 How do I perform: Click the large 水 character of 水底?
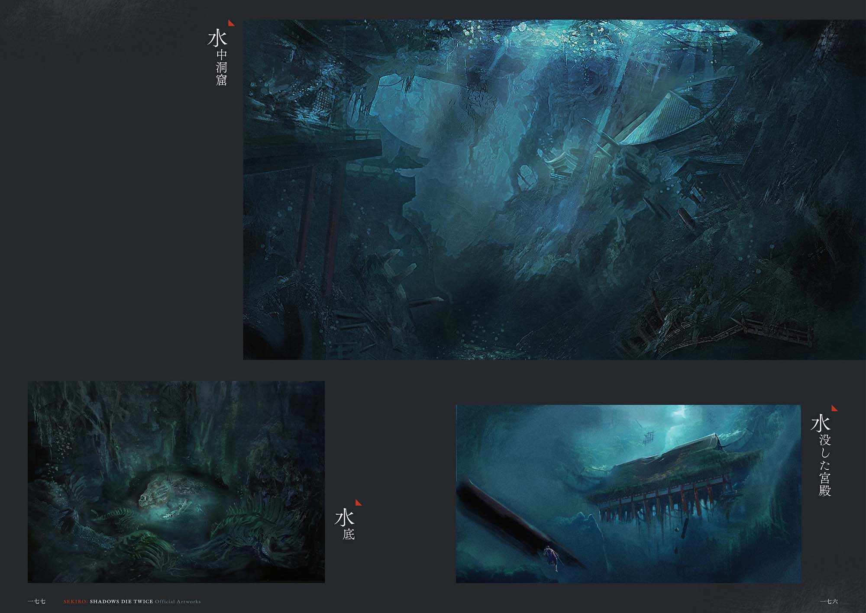pos(344,517)
